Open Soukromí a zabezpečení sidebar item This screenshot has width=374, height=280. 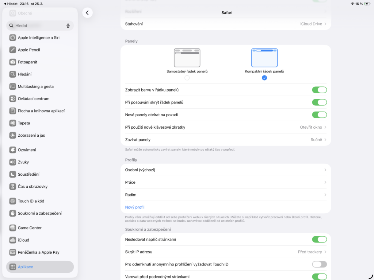40,213
